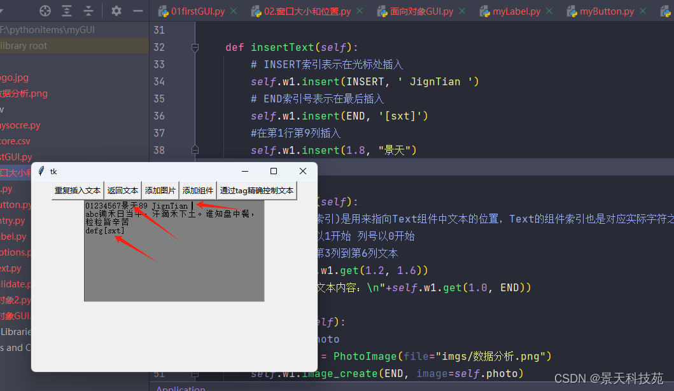Screen dimensions: 674x391
Task: Close the myButton.py tab
Action: 643,11
